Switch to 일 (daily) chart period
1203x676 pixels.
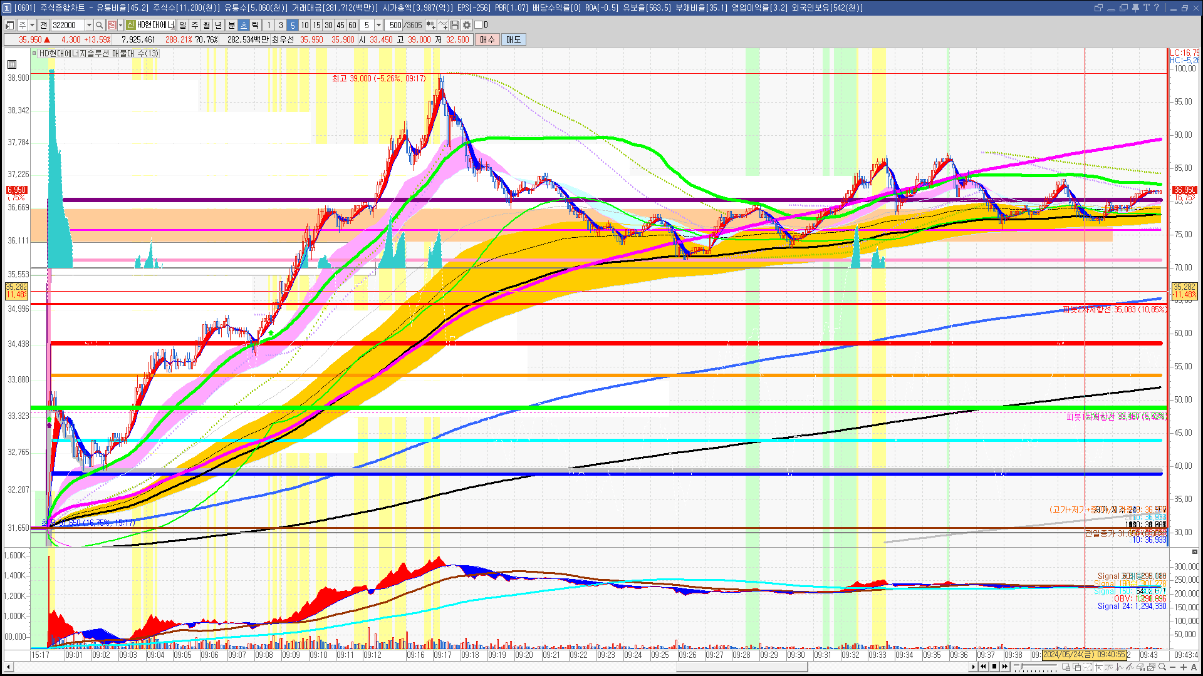click(182, 25)
